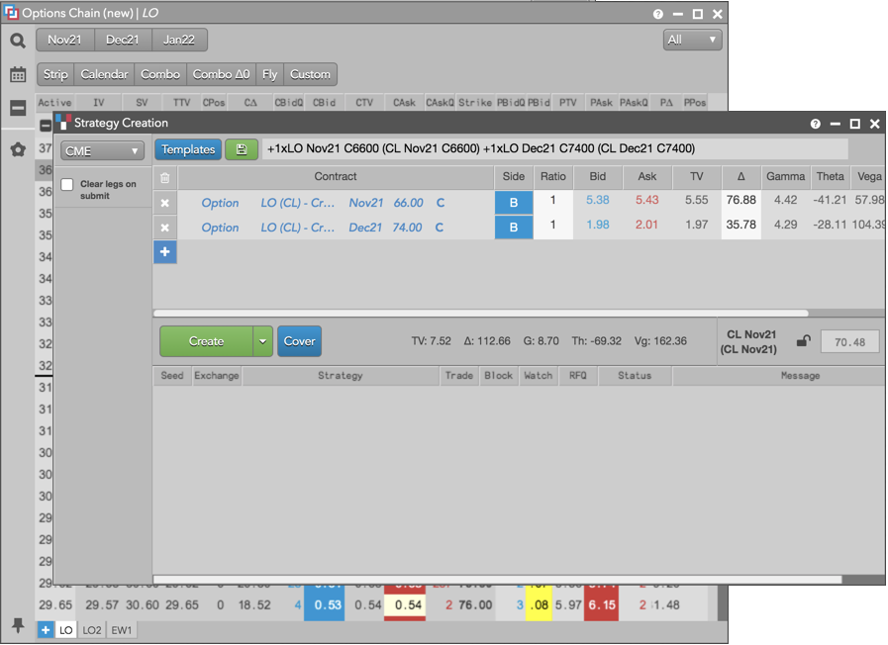Screen dimensions: 888x645
Task: Click the settings gear icon in sidebar
Action: pyautogui.click(x=18, y=150)
